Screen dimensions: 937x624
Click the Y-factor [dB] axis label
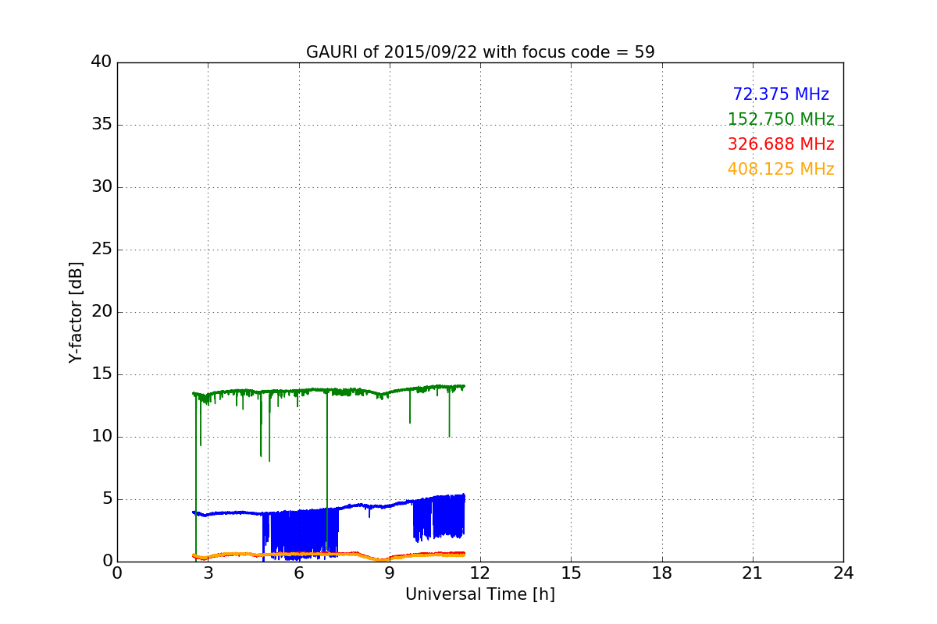coord(76,312)
